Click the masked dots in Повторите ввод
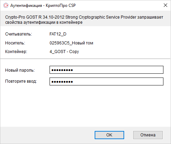The image size is (171, 144). point(62,82)
